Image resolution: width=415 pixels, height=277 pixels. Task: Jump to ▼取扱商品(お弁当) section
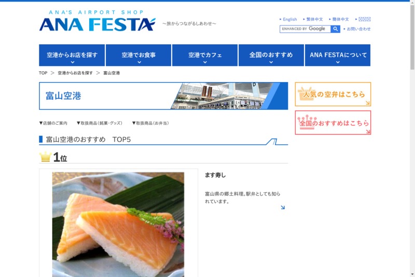click(150, 123)
